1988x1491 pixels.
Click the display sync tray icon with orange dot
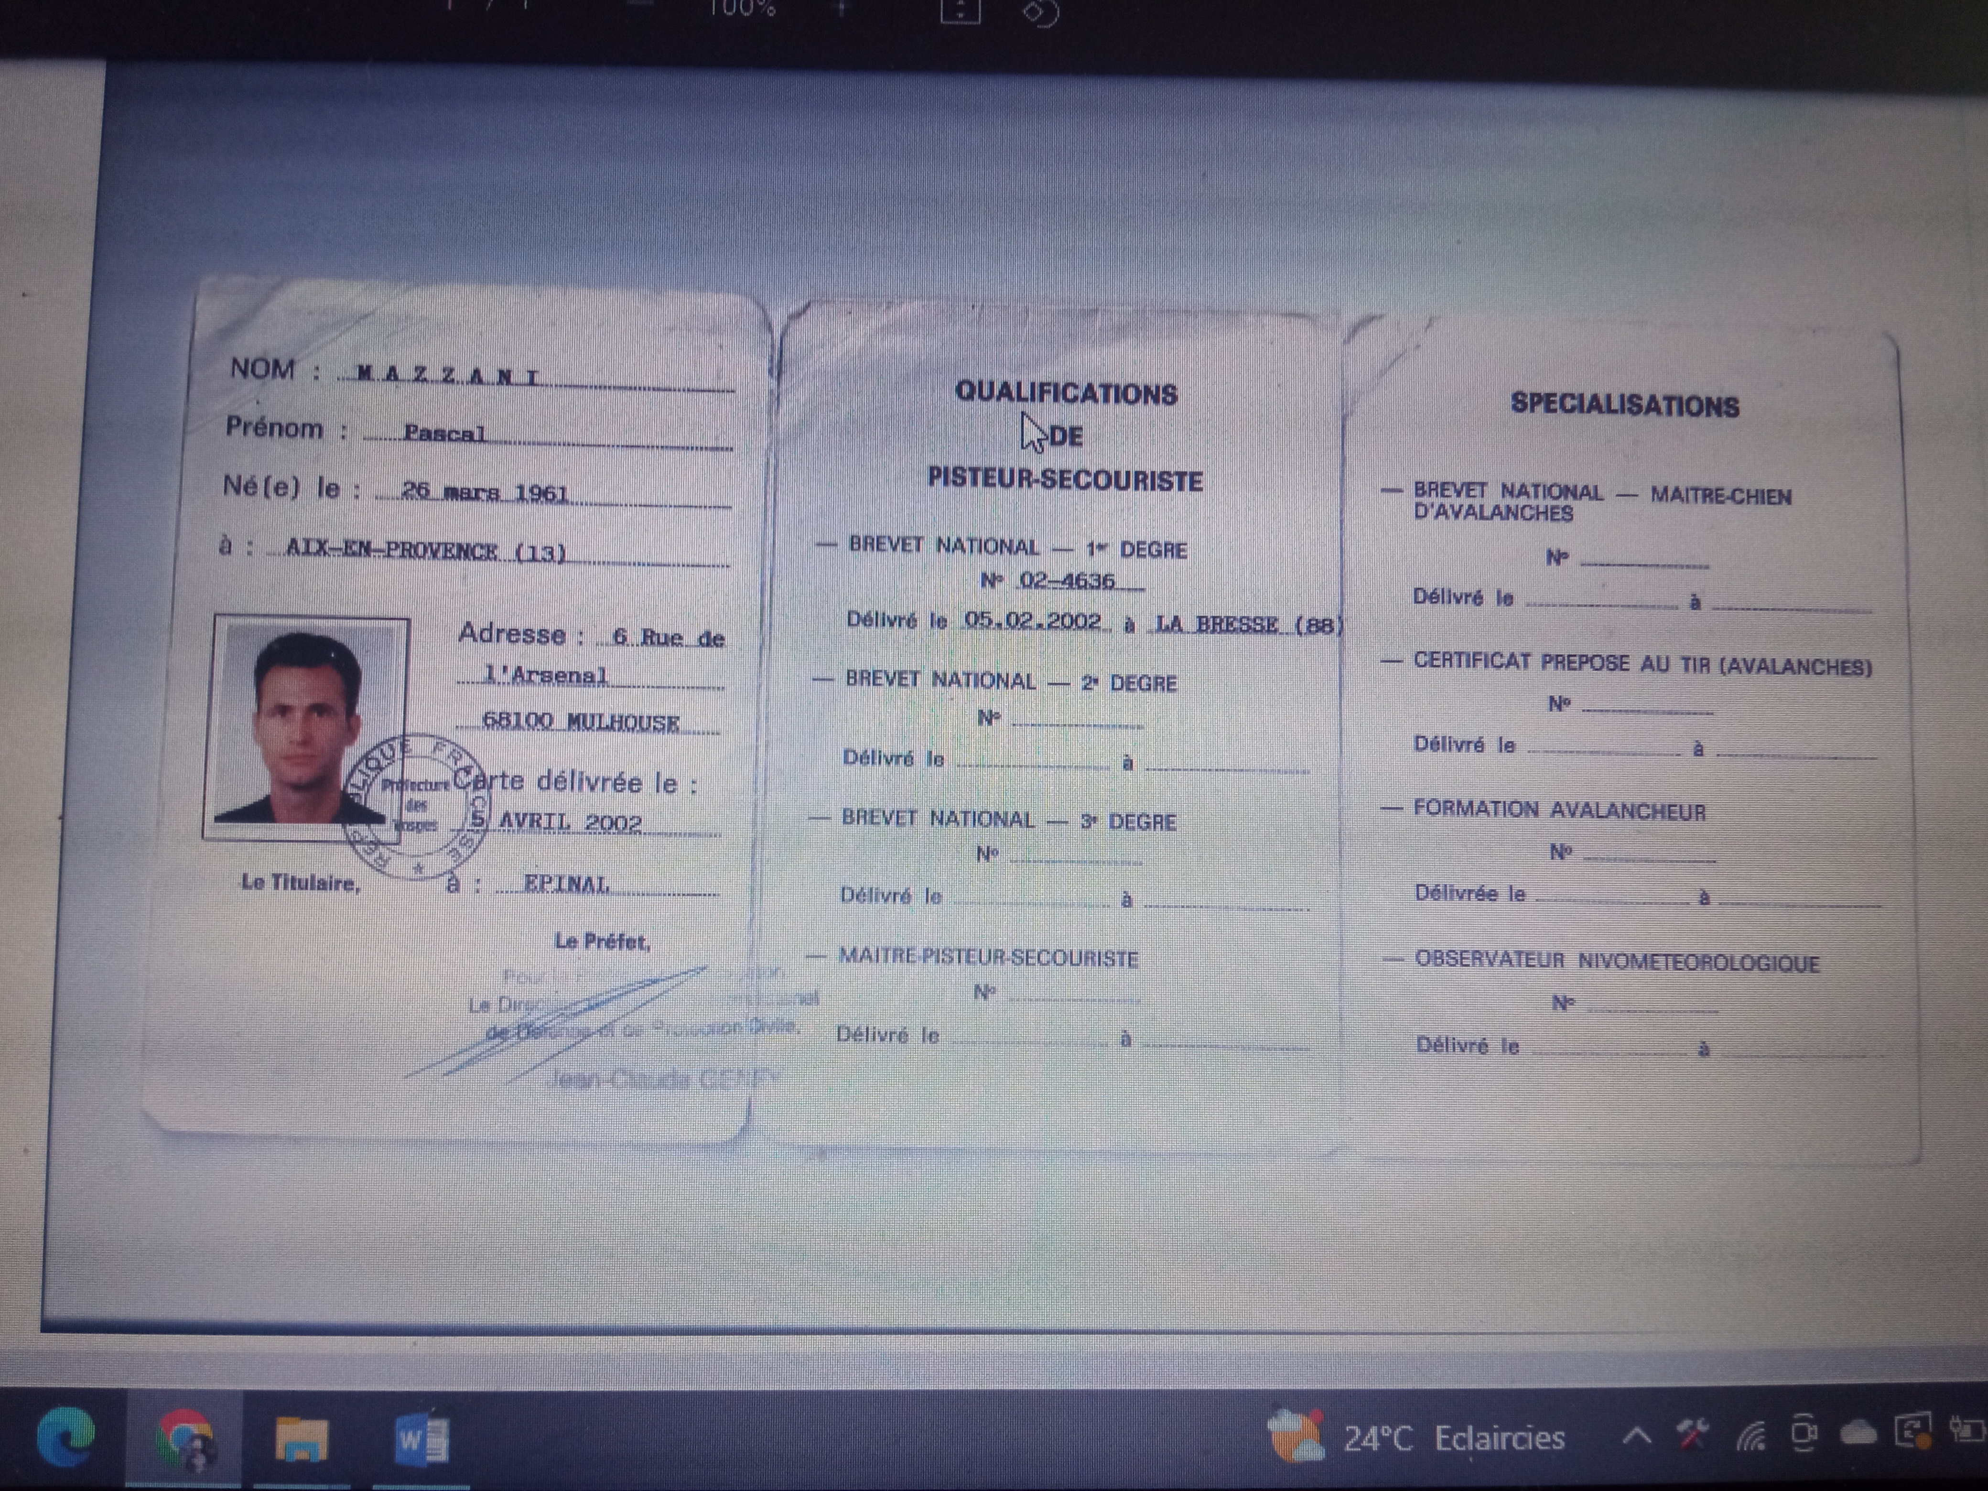[1913, 1431]
